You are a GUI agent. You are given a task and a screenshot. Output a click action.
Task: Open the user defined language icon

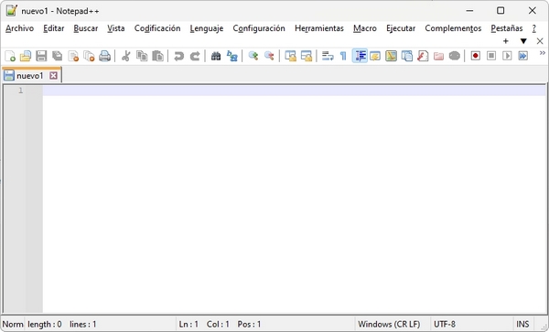(375, 56)
